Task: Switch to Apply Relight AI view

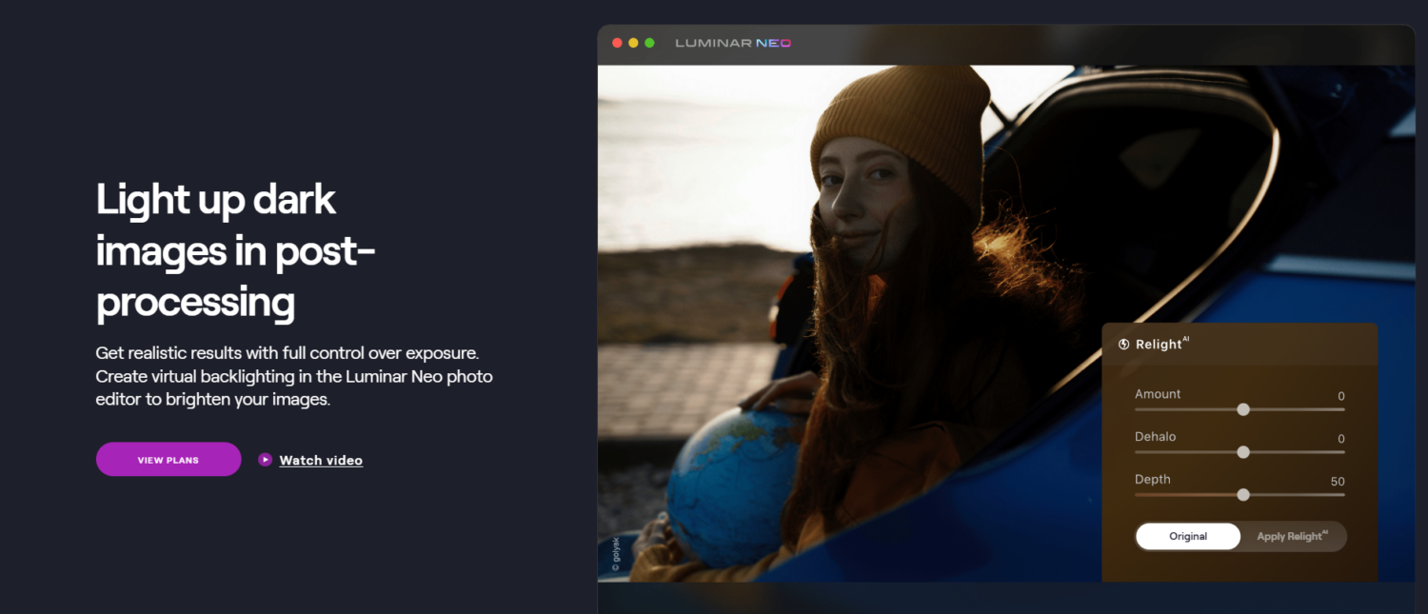Action: pos(1293,536)
